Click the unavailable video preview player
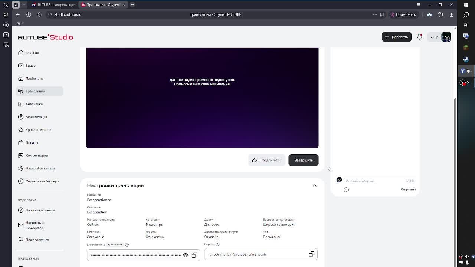This screenshot has height=267, width=475. point(202,98)
